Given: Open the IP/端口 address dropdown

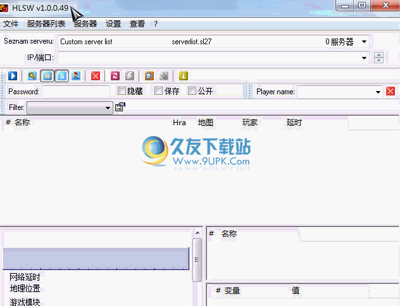Looking at the screenshot, I should (364, 58).
